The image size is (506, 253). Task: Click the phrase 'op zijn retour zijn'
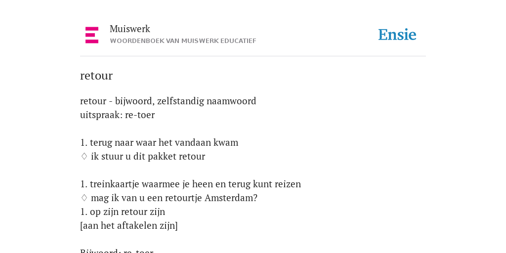click(127, 211)
